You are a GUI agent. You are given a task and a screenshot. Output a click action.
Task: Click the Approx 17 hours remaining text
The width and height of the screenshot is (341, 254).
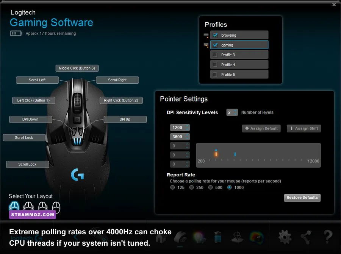tap(51, 33)
